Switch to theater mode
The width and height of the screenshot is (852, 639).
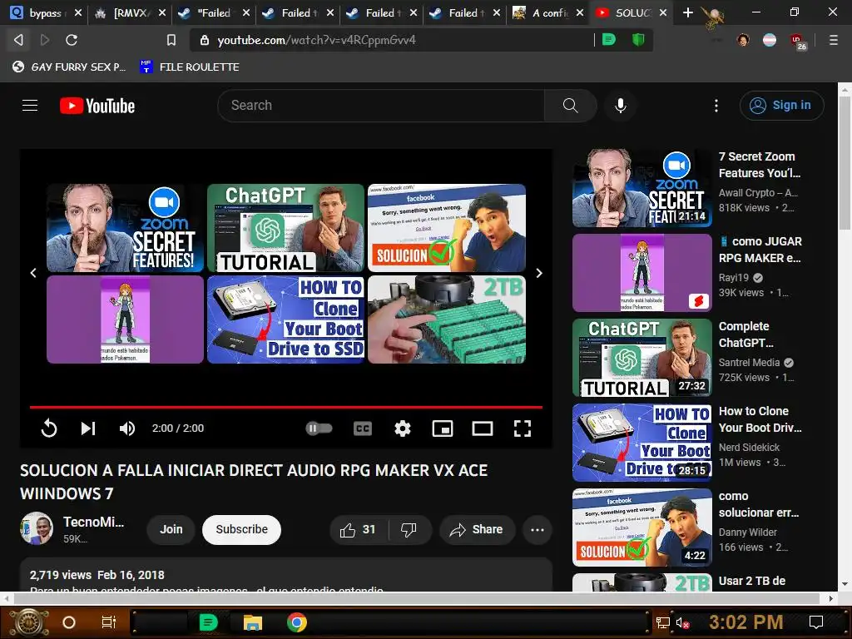pos(483,428)
